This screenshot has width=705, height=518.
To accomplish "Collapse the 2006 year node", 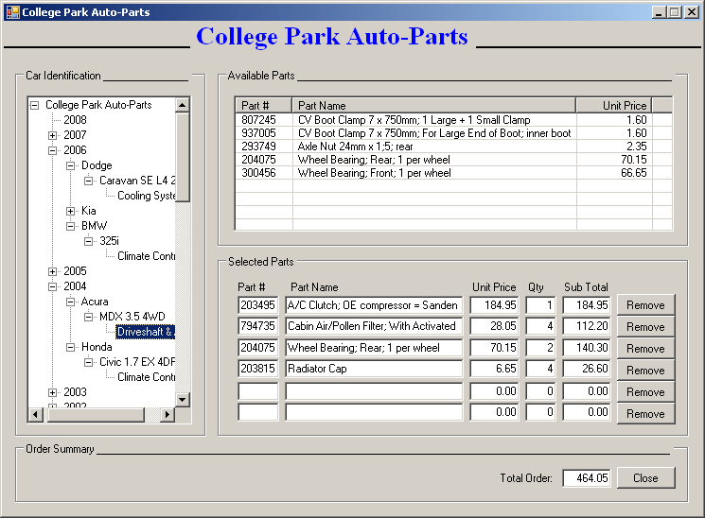I will 53,150.
